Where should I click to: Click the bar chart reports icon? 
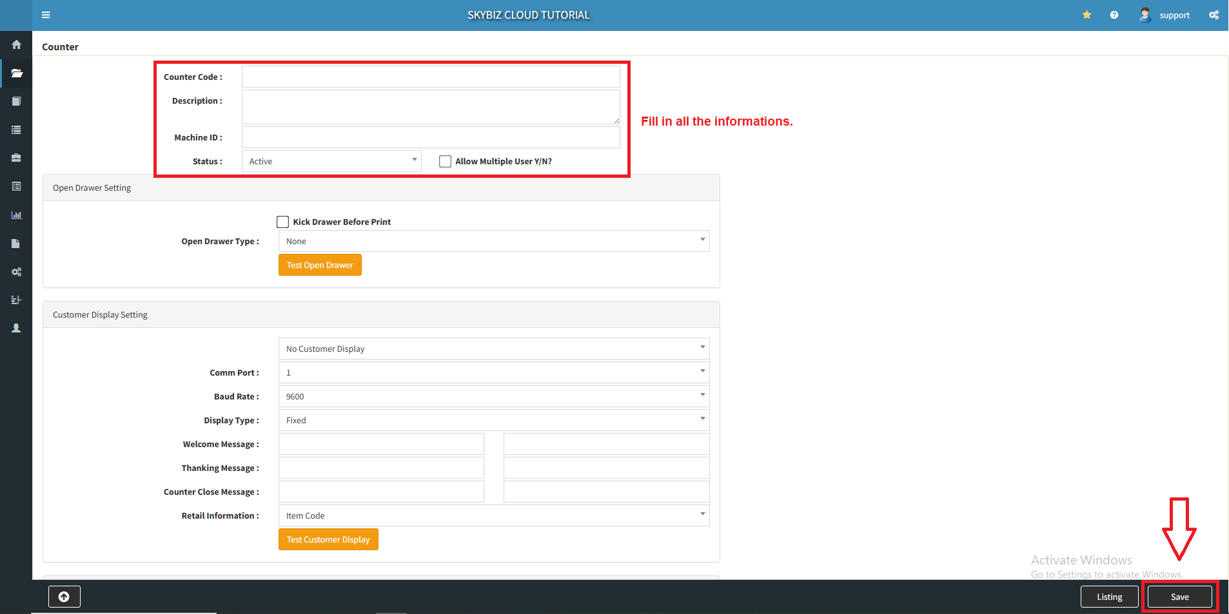(16, 215)
